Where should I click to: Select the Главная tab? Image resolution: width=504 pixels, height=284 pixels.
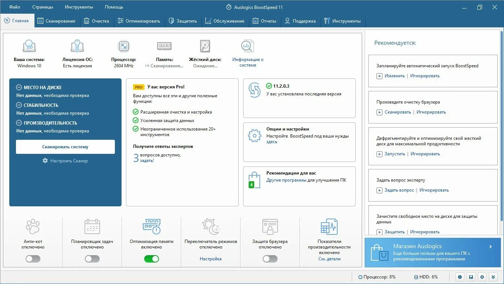(x=17, y=21)
